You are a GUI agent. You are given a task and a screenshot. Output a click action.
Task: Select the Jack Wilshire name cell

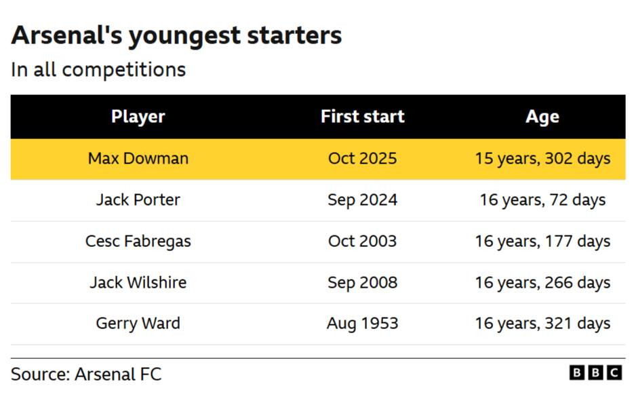tap(138, 282)
